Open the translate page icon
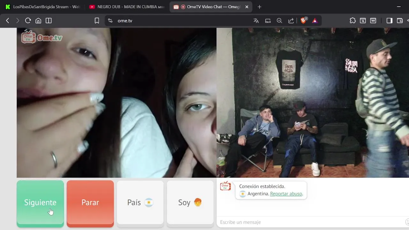The width and height of the screenshot is (409, 230). click(256, 20)
